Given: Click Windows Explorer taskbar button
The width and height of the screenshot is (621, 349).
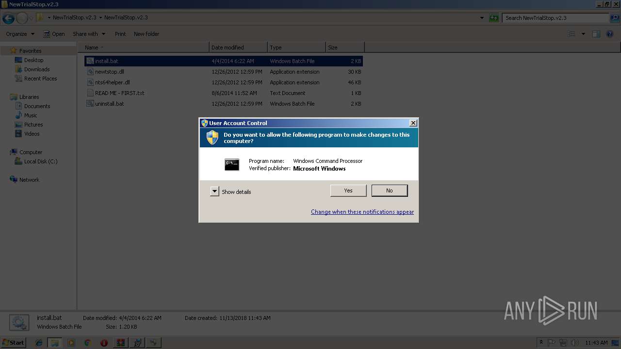Looking at the screenshot, I should pyautogui.click(x=55, y=343).
